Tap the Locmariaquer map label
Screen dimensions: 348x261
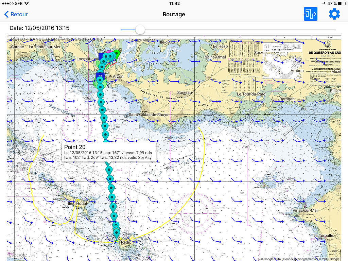tap(87, 59)
